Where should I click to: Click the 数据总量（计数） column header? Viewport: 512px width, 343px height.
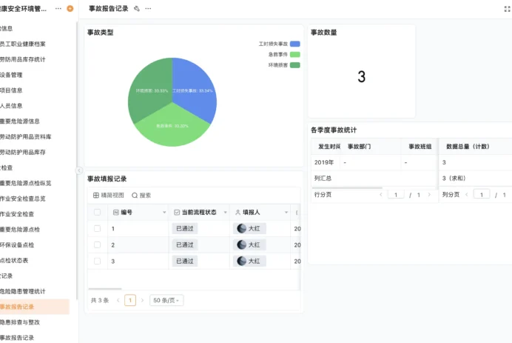tap(468, 147)
